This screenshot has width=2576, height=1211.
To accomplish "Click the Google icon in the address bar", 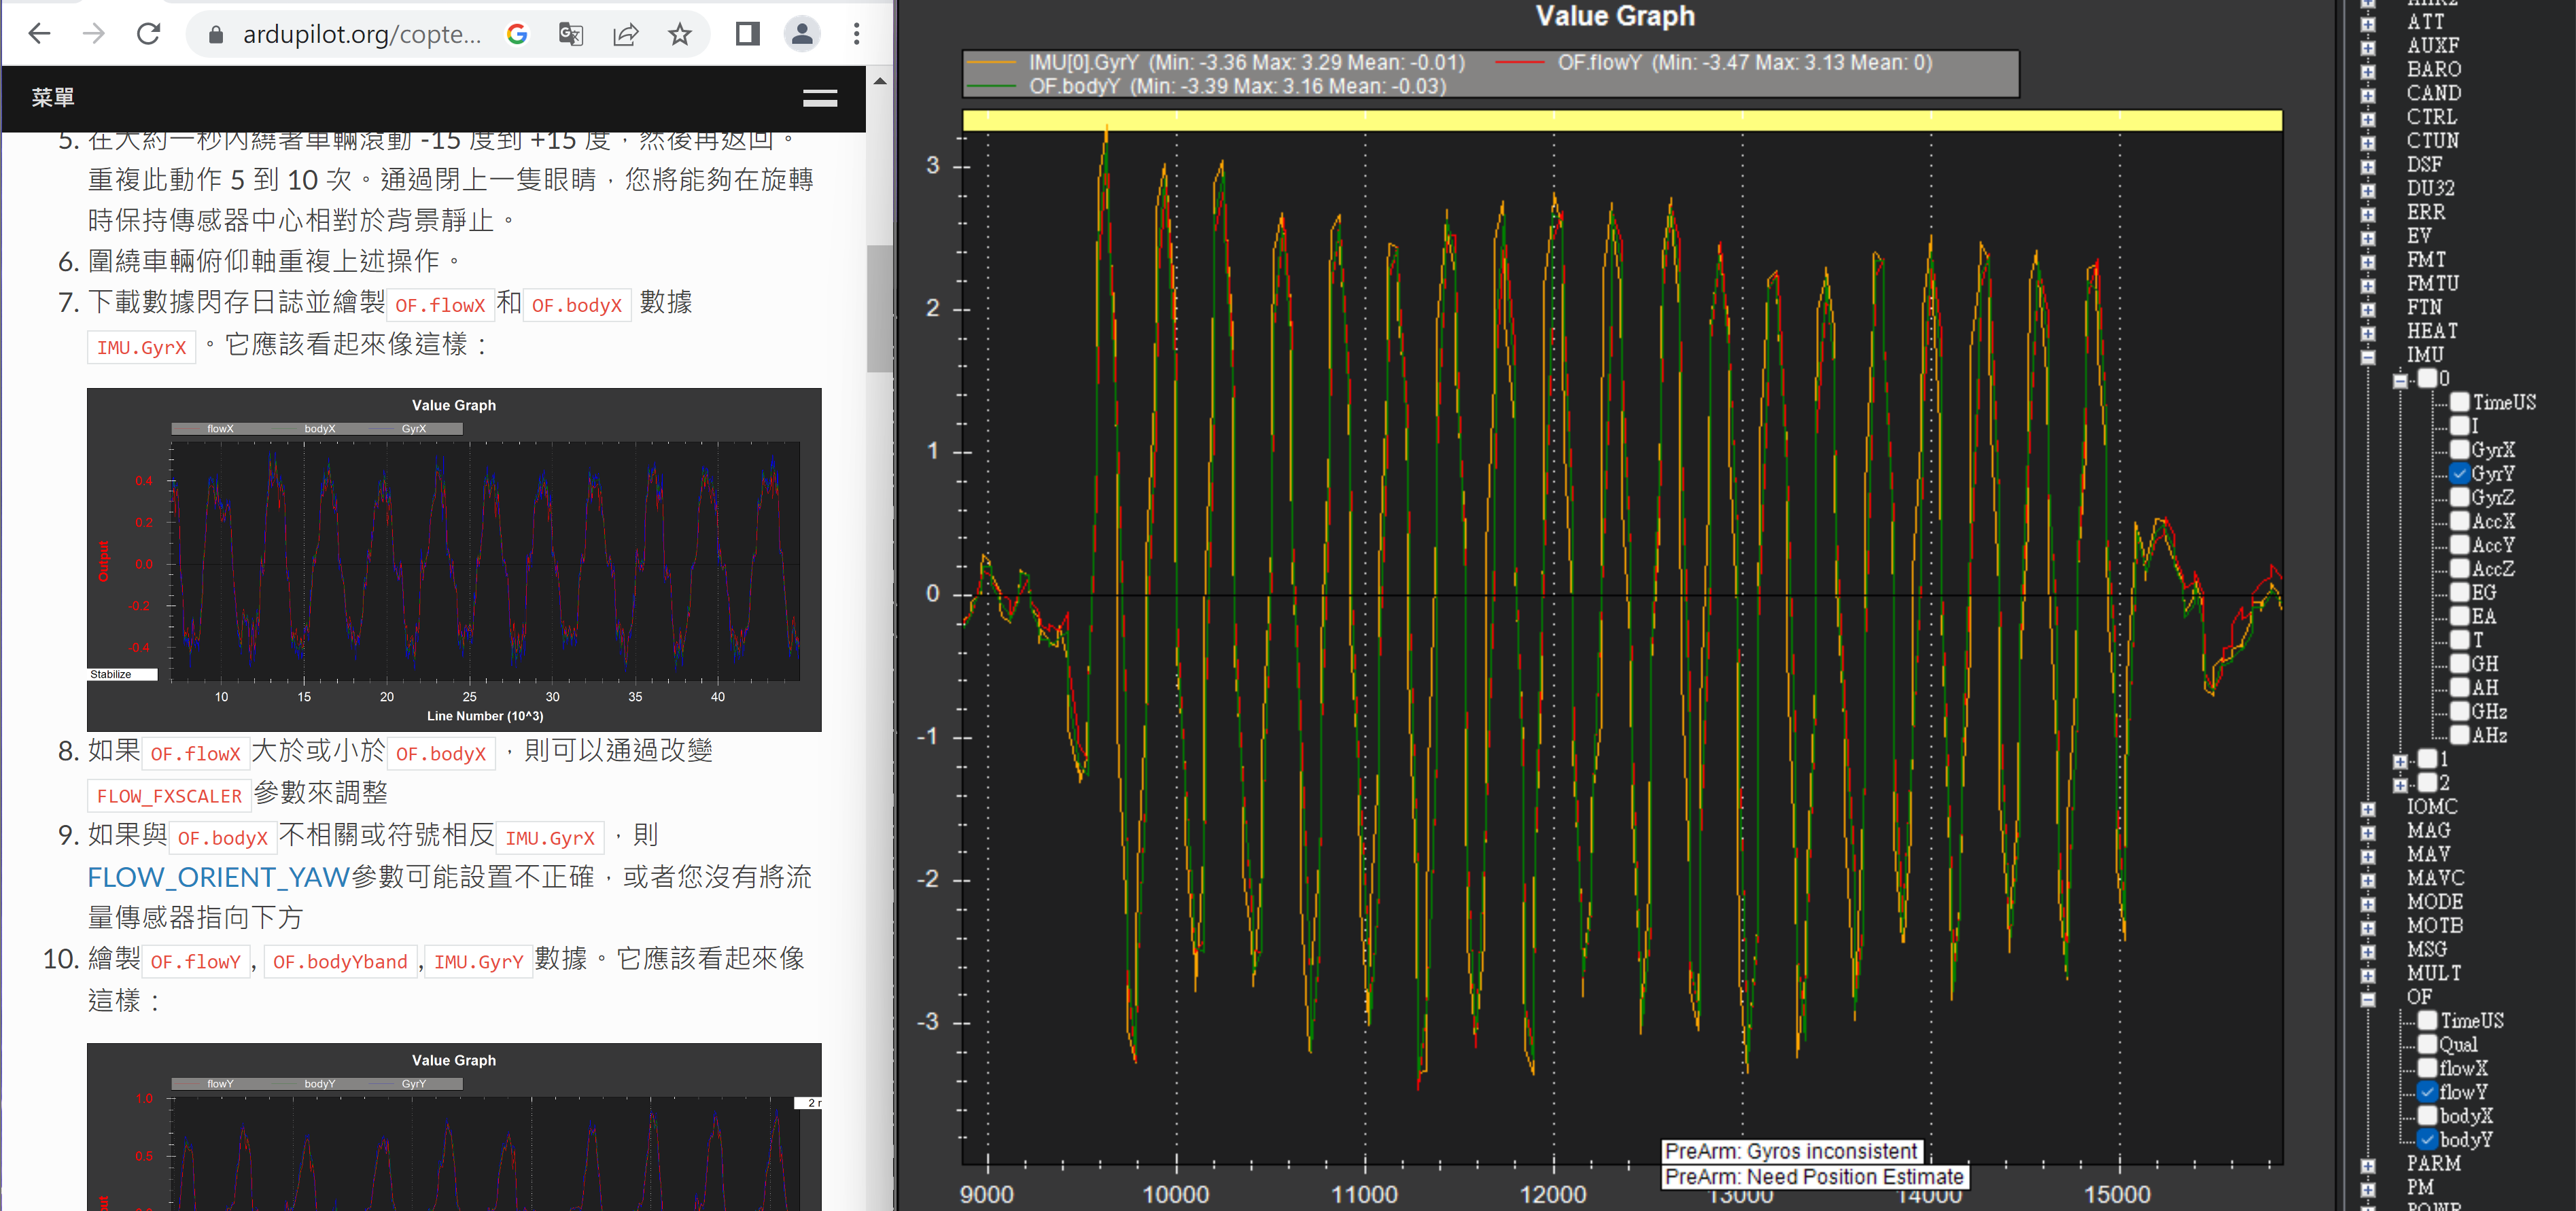I will coord(518,33).
